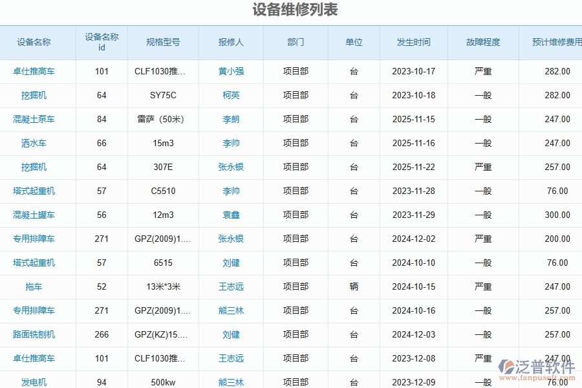Click reporter 黄小强 link
Viewport: 582px width, 388px height.
231,72
